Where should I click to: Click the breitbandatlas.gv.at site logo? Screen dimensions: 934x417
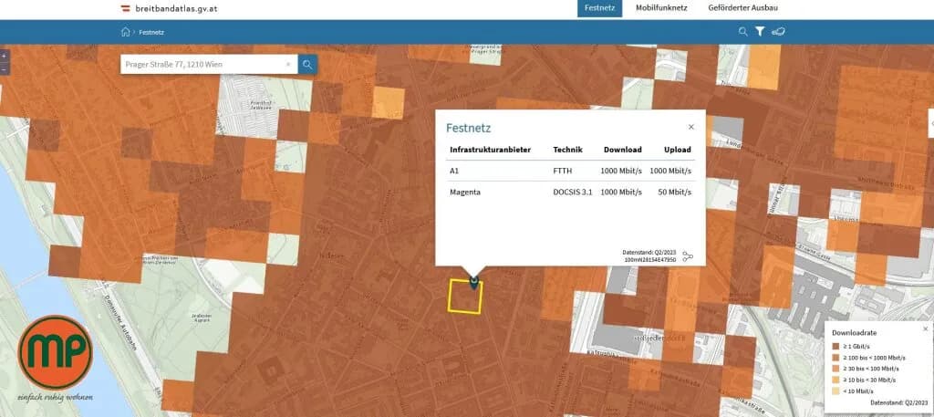tap(169, 8)
